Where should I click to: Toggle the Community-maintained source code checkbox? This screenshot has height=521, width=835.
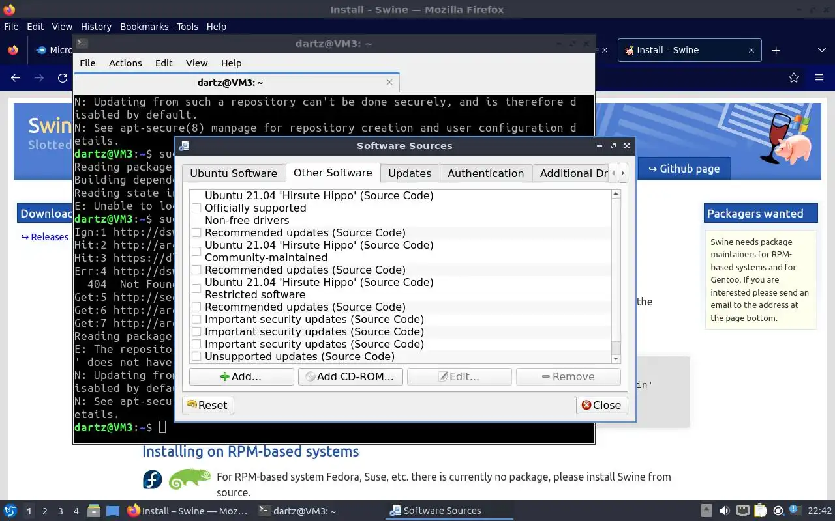tap(196, 251)
